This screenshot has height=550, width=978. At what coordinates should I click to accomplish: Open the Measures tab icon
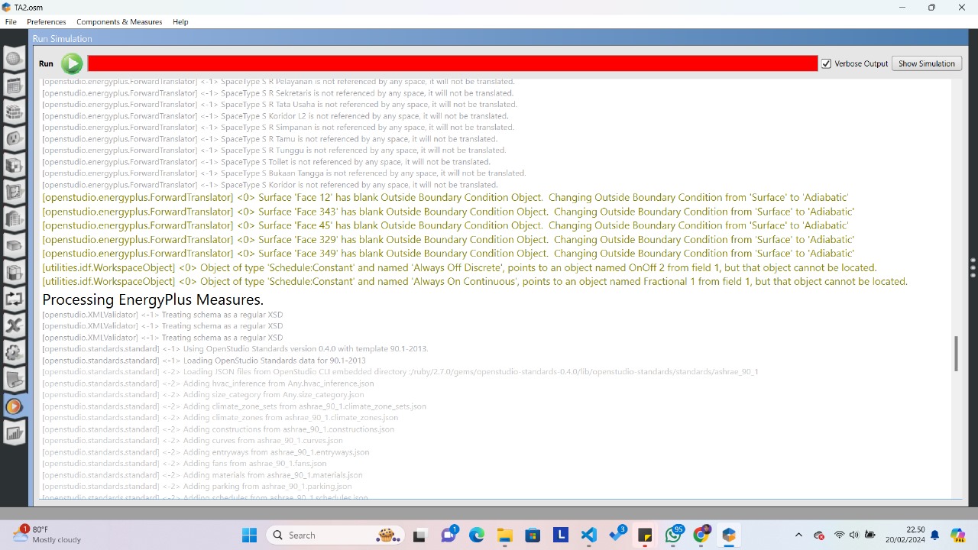coord(14,380)
